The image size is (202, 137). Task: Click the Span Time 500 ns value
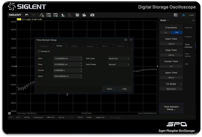click(x=171, y=78)
